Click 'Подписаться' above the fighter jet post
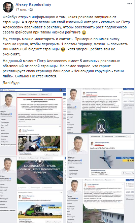Viewport: 135px width, 223px height. (108, 136)
